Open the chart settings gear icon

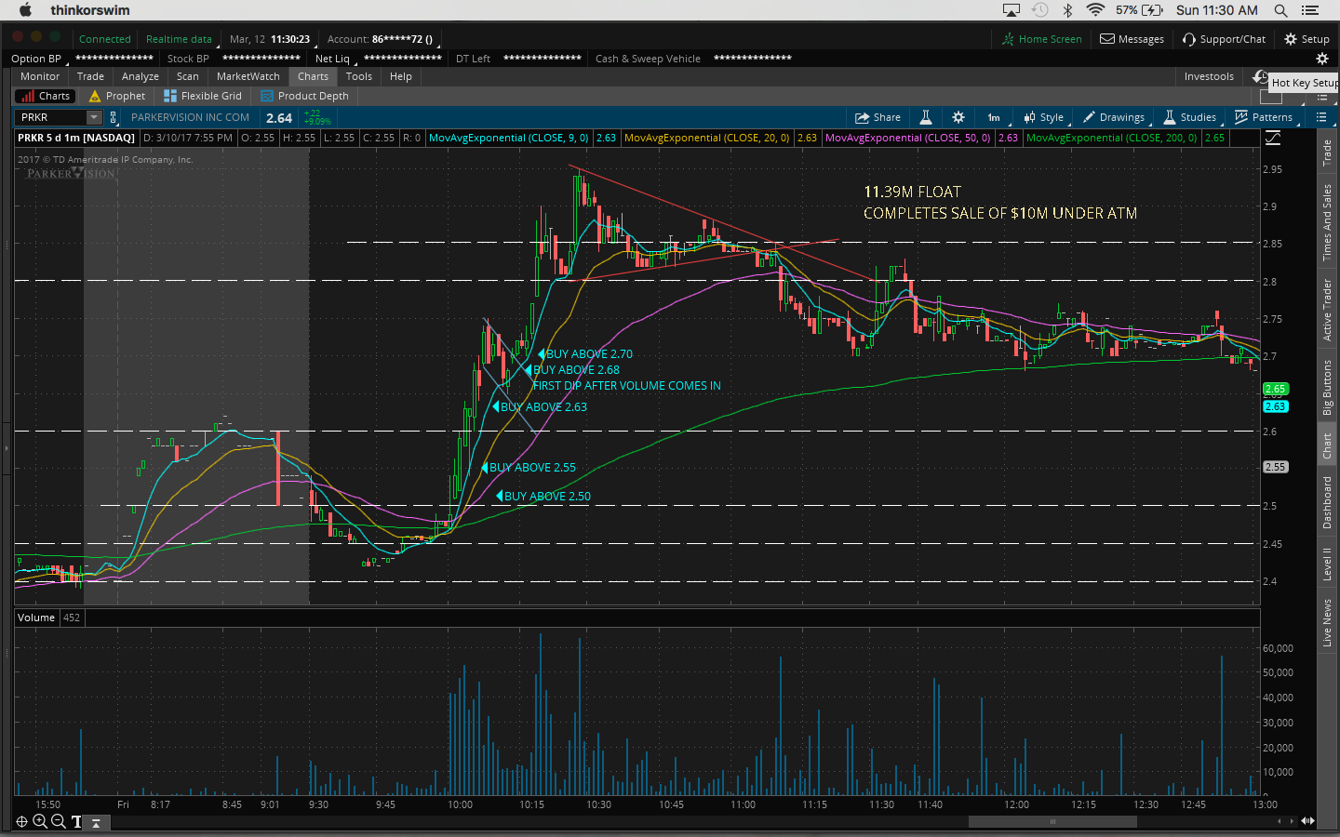[x=958, y=117]
